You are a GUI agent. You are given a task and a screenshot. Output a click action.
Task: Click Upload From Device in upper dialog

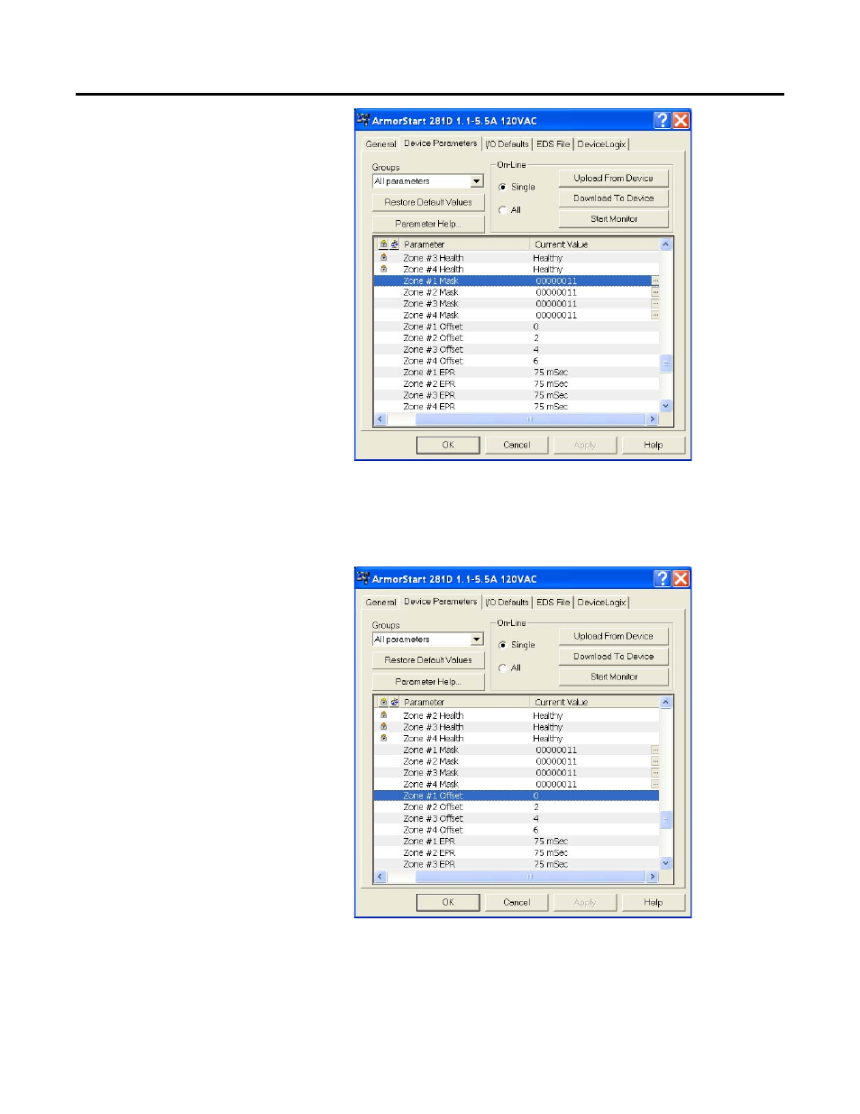pyautogui.click(x=614, y=178)
